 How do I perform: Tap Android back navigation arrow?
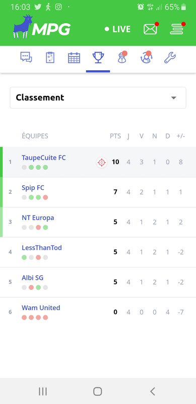(x=153, y=391)
